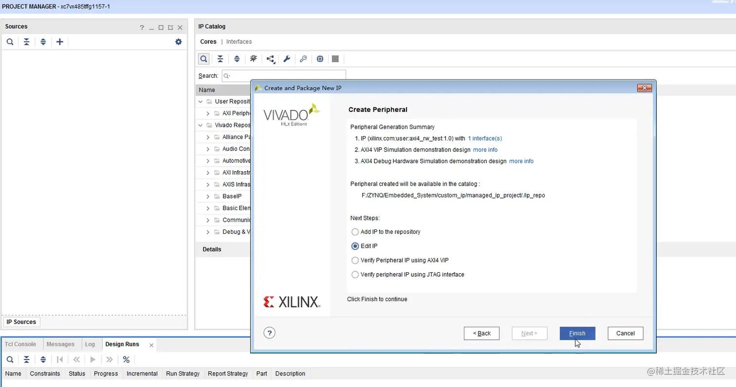Viewport: 736px width, 387px height.
Task: Click the next step double-arrow icon
Action: click(110, 360)
